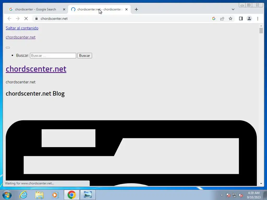
Task: Close the Chrome window
Action: pyautogui.click(x=257, y=5)
